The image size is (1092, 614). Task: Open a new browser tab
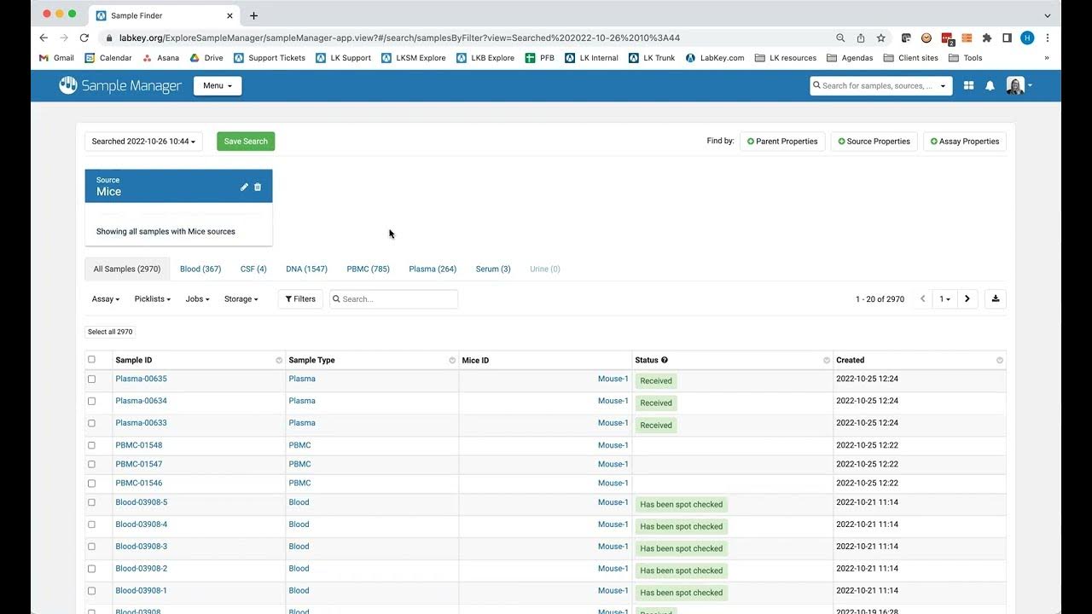pyautogui.click(x=253, y=15)
